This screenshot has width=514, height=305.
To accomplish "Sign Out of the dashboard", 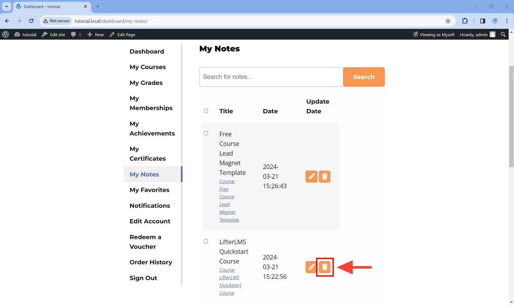I will point(143,278).
